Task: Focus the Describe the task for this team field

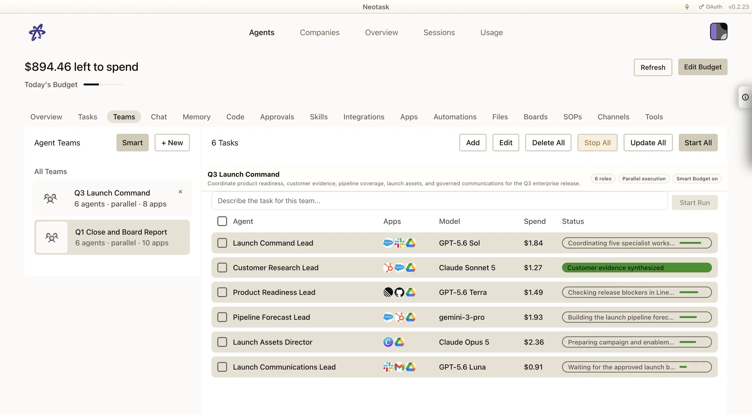Action: pyautogui.click(x=439, y=201)
